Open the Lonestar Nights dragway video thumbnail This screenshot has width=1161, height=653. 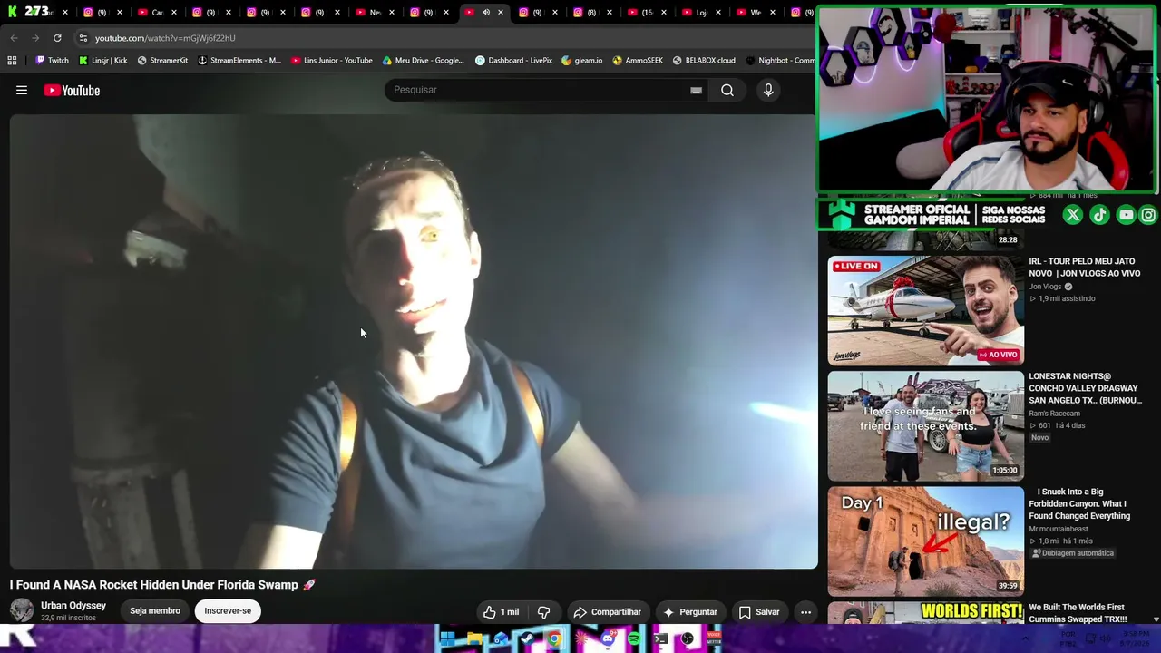click(925, 425)
